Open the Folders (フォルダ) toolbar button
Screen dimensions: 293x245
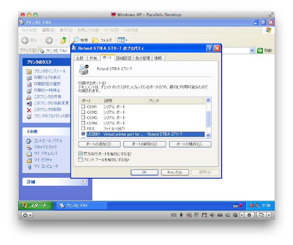click(x=102, y=40)
